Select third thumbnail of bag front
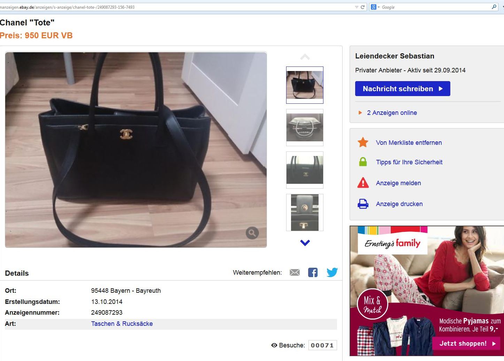The height and width of the screenshot is (361, 504). point(305,170)
